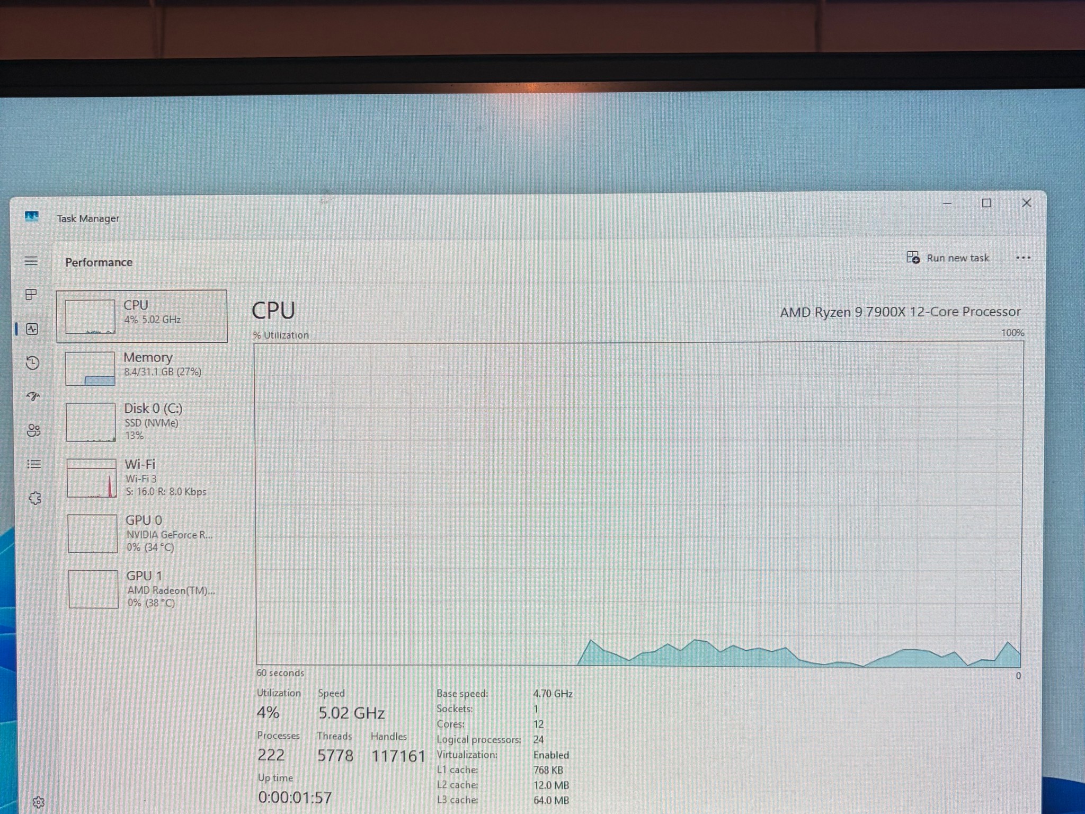The image size is (1085, 814).
Task: Select GPU 1 AMD Radeon entry
Action: (x=144, y=589)
